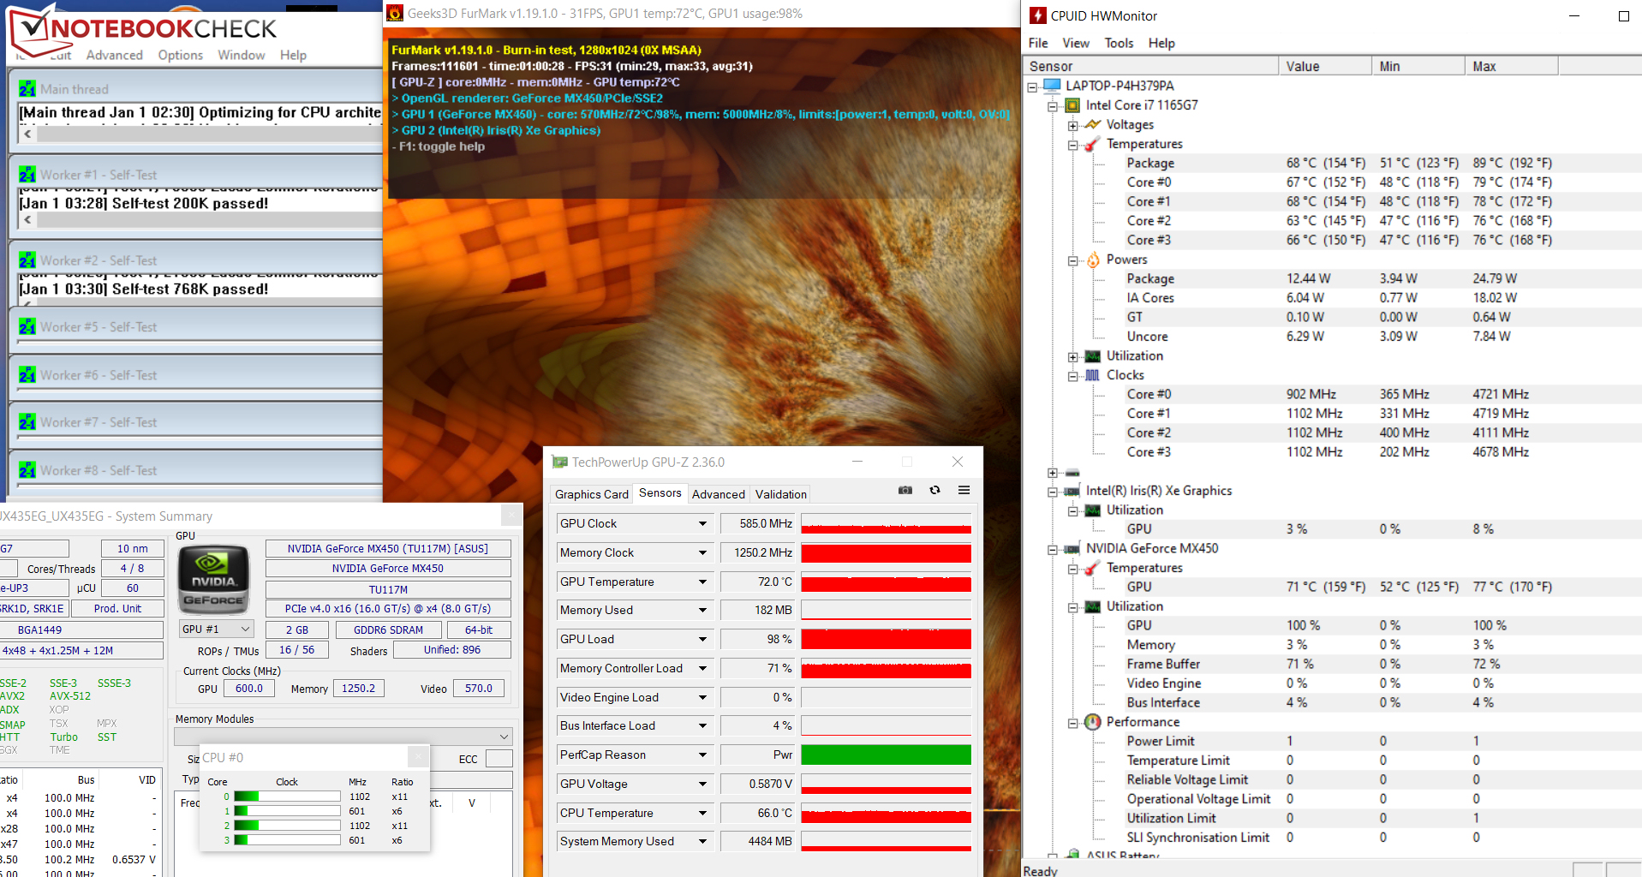The image size is (1642, 877).
Task: Open the GPU Clock sensor dropdown arrow
Action: click(702, 523)
